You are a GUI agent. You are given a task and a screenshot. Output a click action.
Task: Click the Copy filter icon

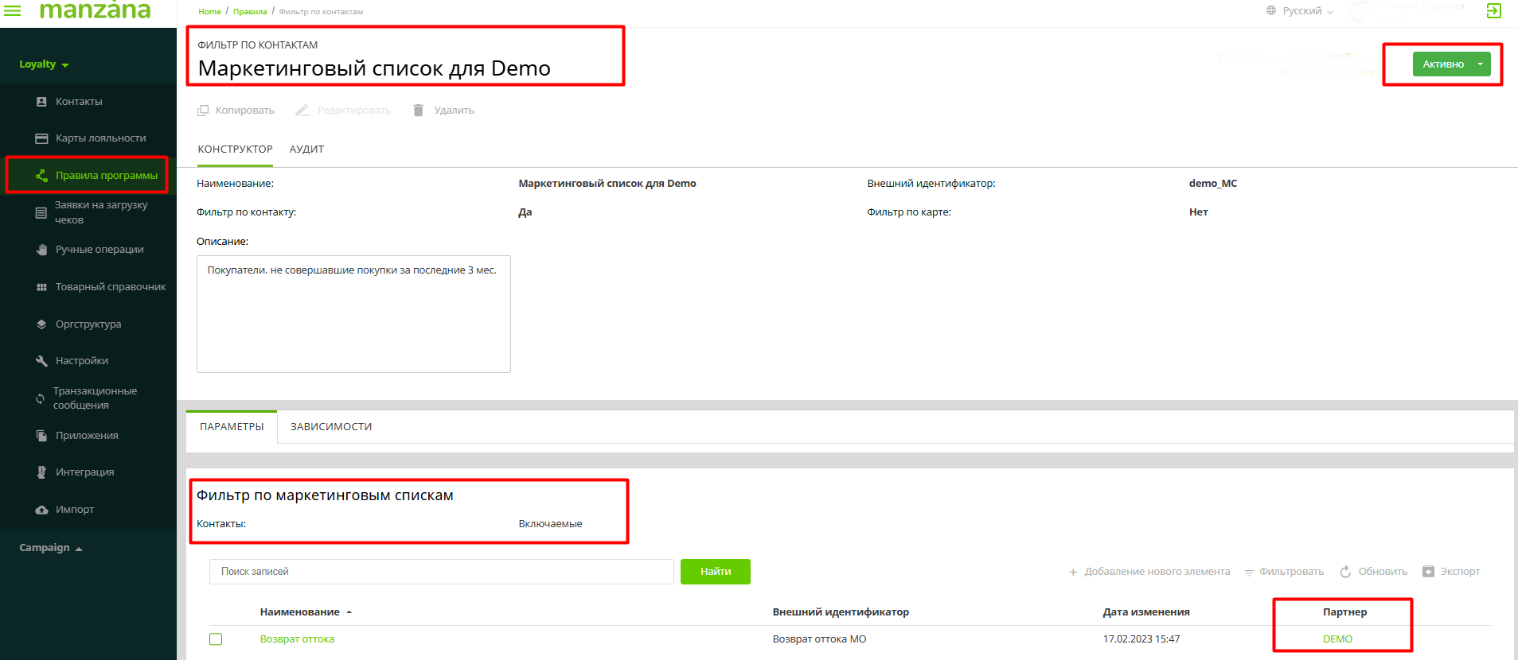click(x=203, y=111)
